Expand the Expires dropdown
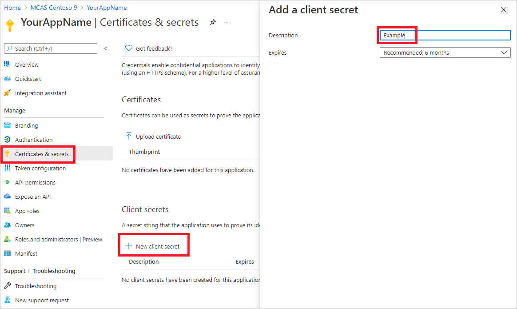Viewport: 517px width, 309px height. pos(445,52)
